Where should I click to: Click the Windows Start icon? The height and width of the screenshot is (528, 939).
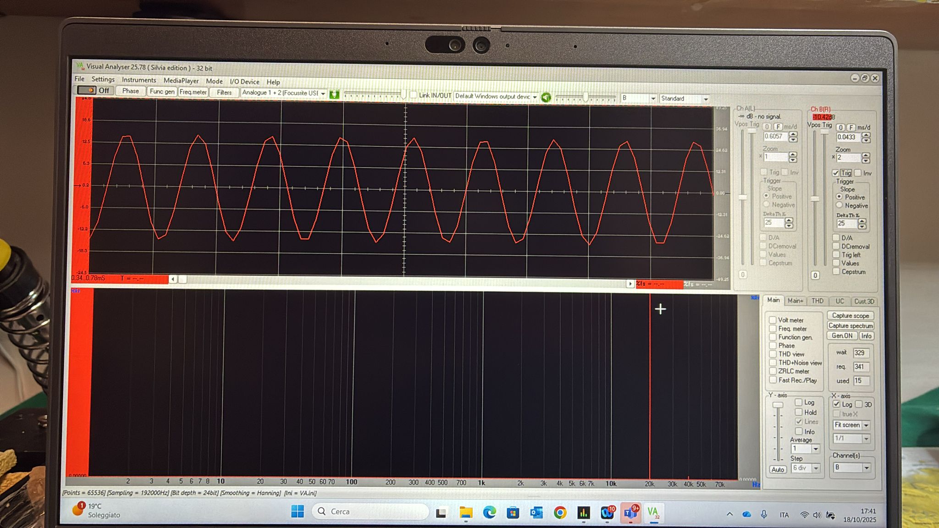298,511
